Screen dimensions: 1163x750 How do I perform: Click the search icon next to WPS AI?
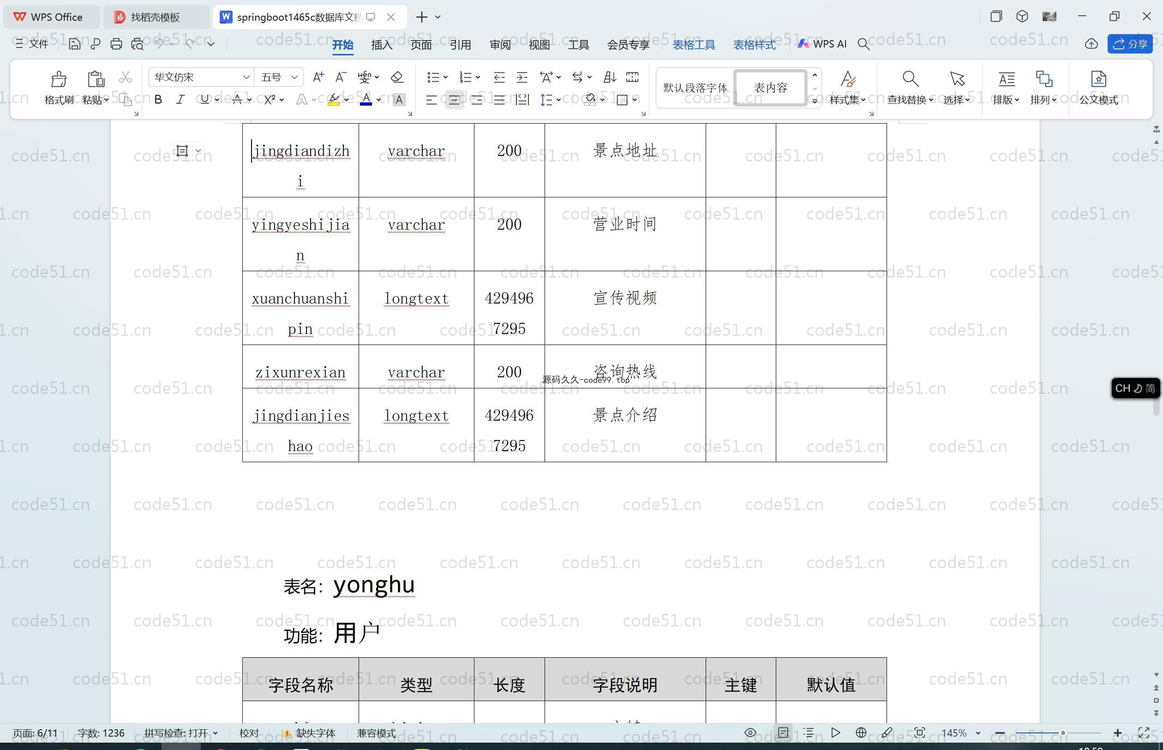(863, 44)
